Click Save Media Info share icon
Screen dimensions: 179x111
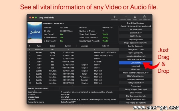pyautogui.click(x=144, y=17)
